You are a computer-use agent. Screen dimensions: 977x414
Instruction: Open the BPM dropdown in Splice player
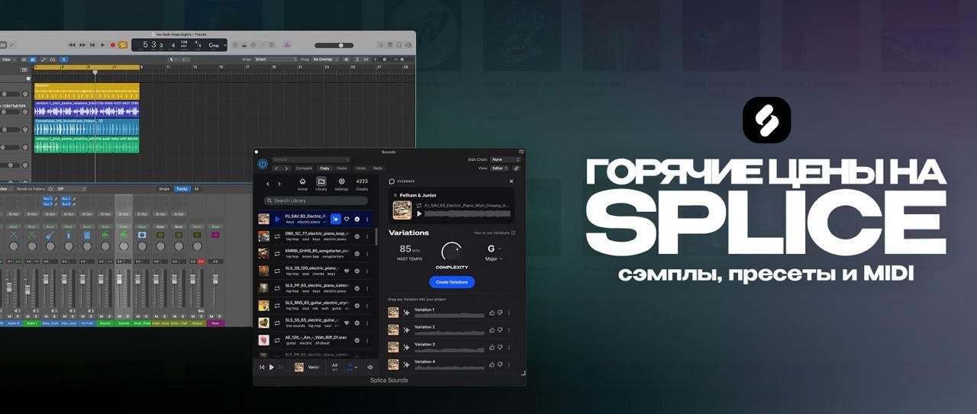click(x=352, y=367)
